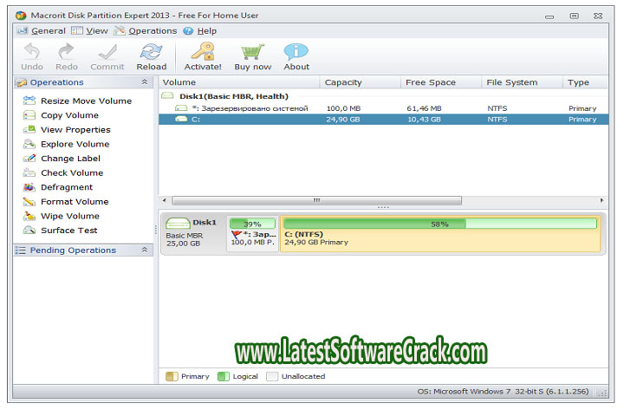Screen dimensions: 624x416
Task: Select Change Label operation
Action: (x=62, y=158)
